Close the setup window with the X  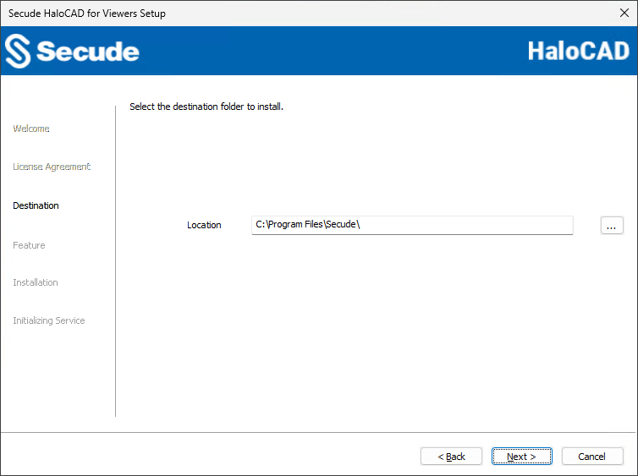pyautogui.click(x=624, y=13)
